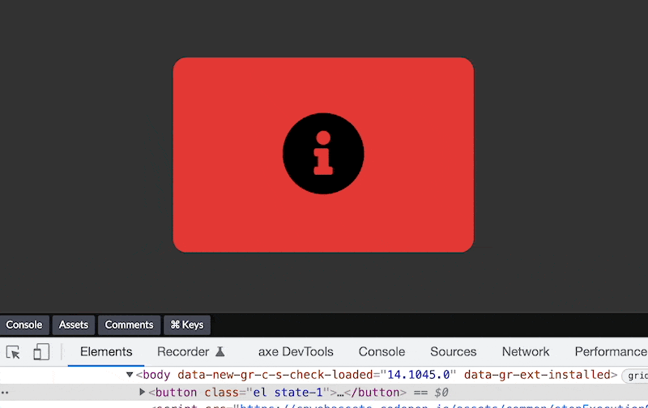
Task: Click the data-gr-ext-installed attribute
Action: point(537,375)
